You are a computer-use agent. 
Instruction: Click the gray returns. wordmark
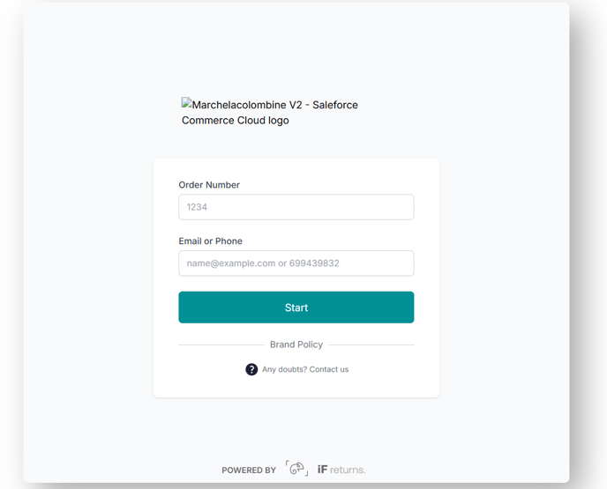click(x=348, y=470)
